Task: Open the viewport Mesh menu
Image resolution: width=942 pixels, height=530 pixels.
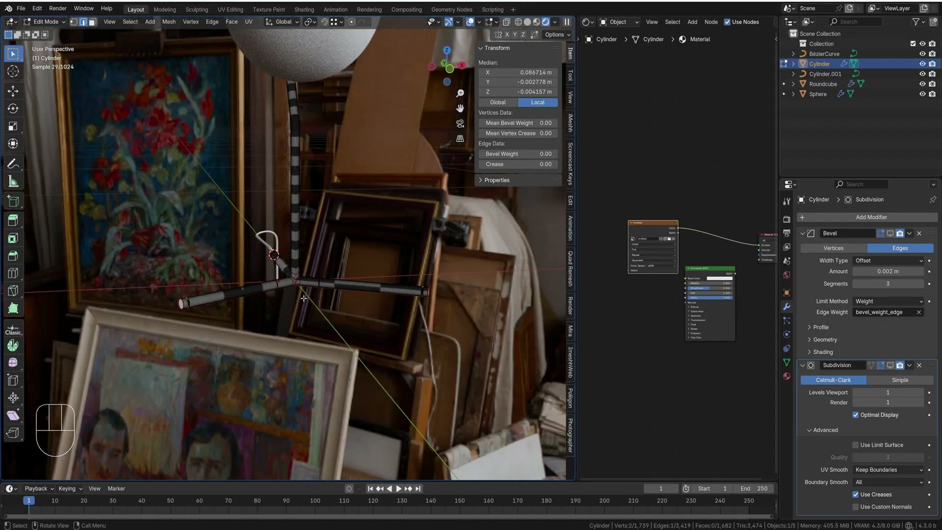Action: 169,22
